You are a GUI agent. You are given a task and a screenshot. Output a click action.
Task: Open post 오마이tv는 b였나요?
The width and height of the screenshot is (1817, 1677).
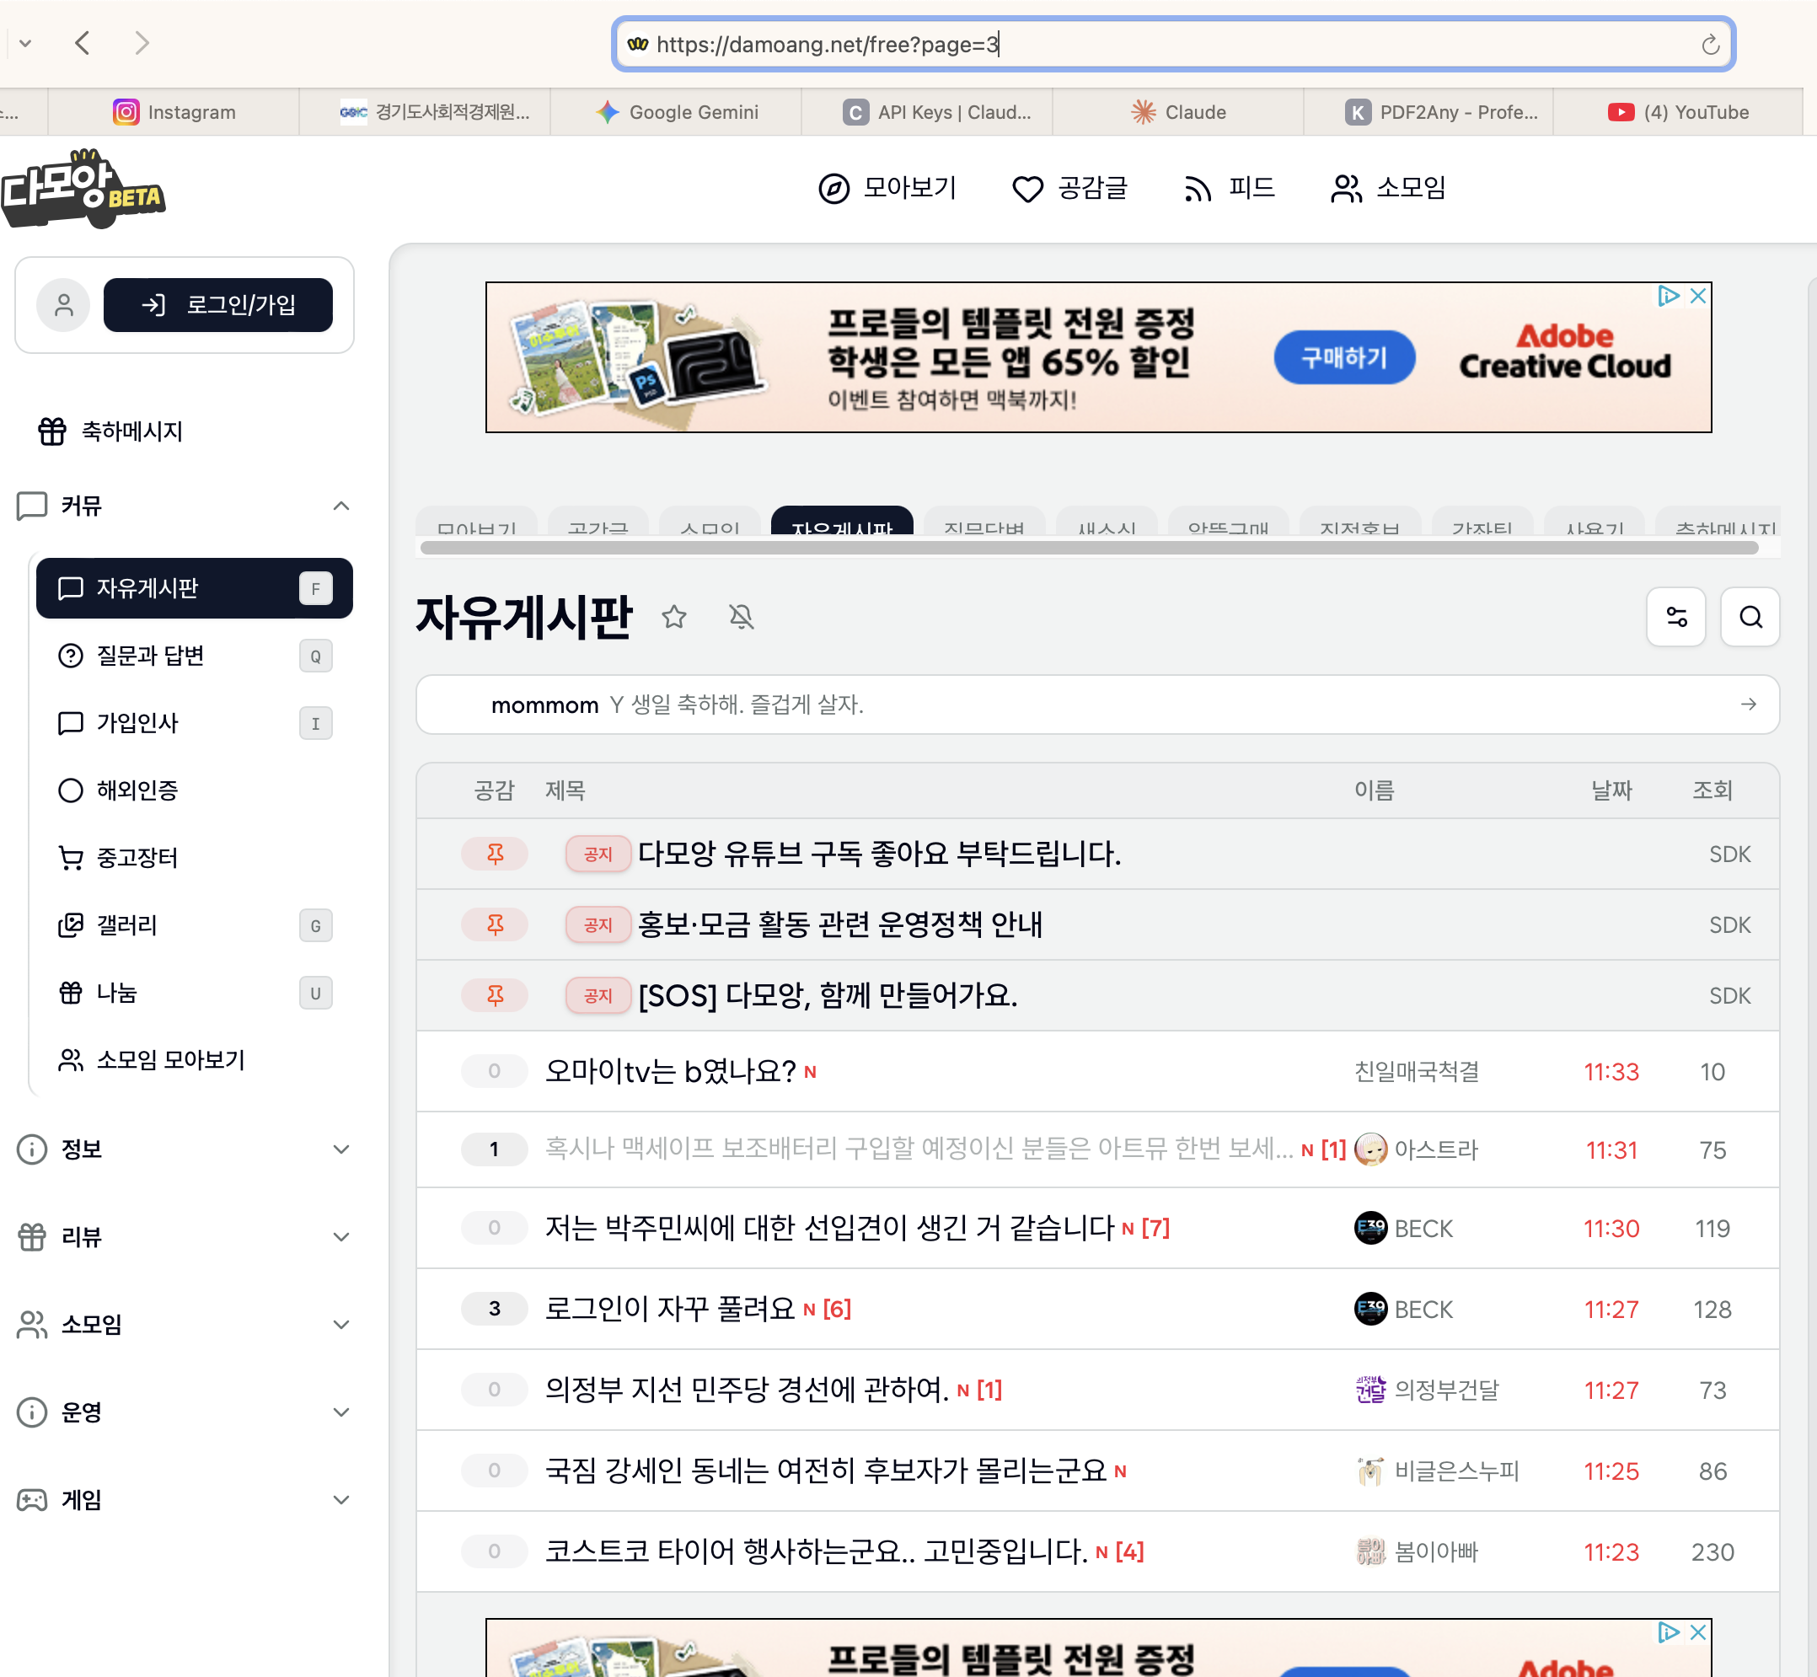click(670, 1072)
